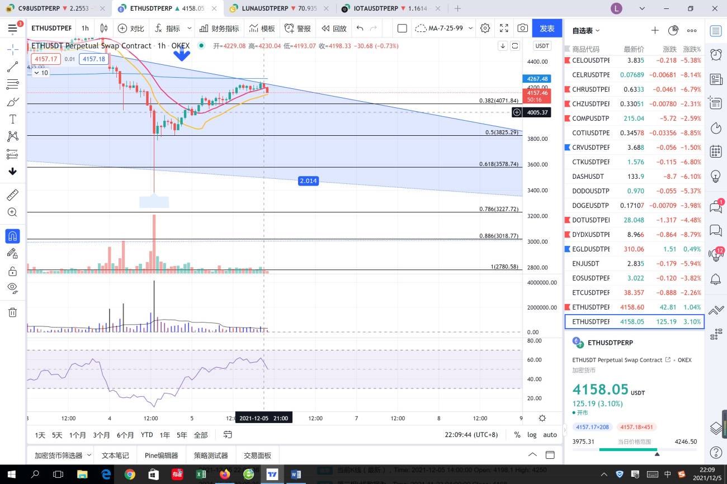The height and width of the screenshot is (484, 727).
Task: Toggle log price scale
Action: point(532,435)
